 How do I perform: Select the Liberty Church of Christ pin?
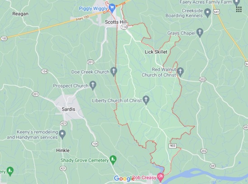click(x=146, y=100)
